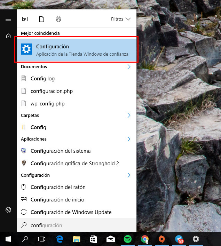The image size is (221, 246).
Task: Open the Config folder
Action: tap(77, 127)
